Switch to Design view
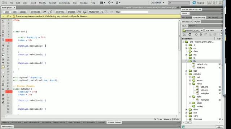Image resolution: width=231 pixels, height=129 pixels. tap(22, 12)
